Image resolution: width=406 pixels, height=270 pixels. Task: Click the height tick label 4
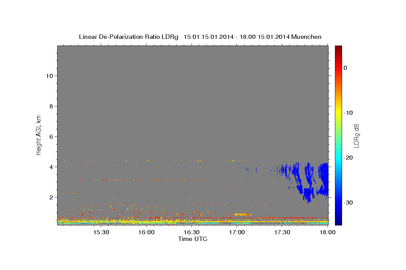pos(51,167)
